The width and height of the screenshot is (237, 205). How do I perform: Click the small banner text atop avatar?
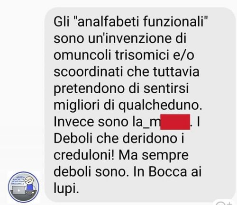[18, 180]
